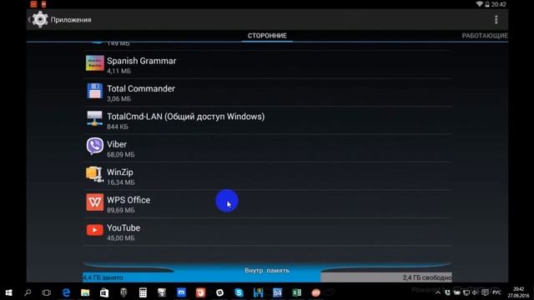
Task: Show hidden system tray icons
Action: [x=438, y=292]
